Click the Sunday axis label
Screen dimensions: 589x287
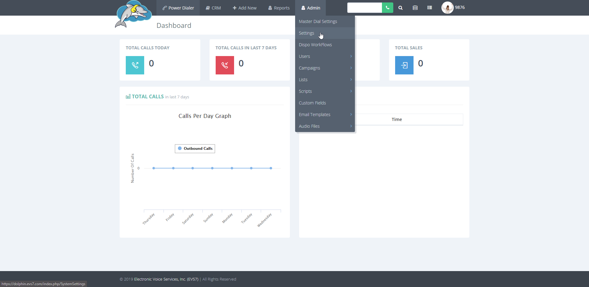(208, 218)
